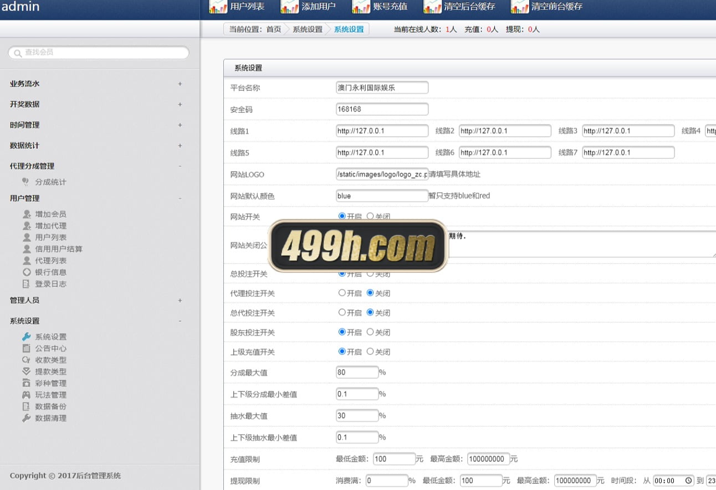This screenshot has height=490, width=716.
Task: Click the 清空后台缓存 chart icon
Action: coord(432,6)
